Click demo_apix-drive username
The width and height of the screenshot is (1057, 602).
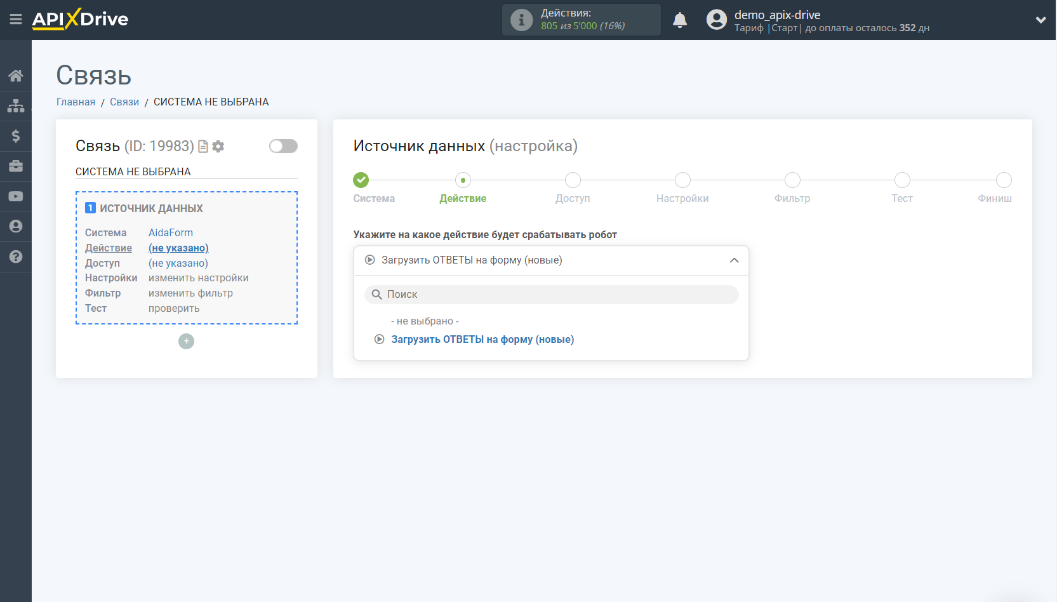pyautogui.click(x=777, y=15)
